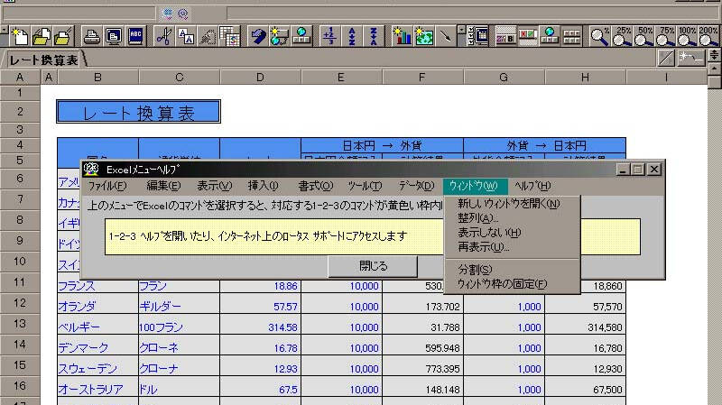The image size is (722, 405).
Task: Open the leftmost SmartIcons bar dropdown arrow
Action: coord(5,31)
